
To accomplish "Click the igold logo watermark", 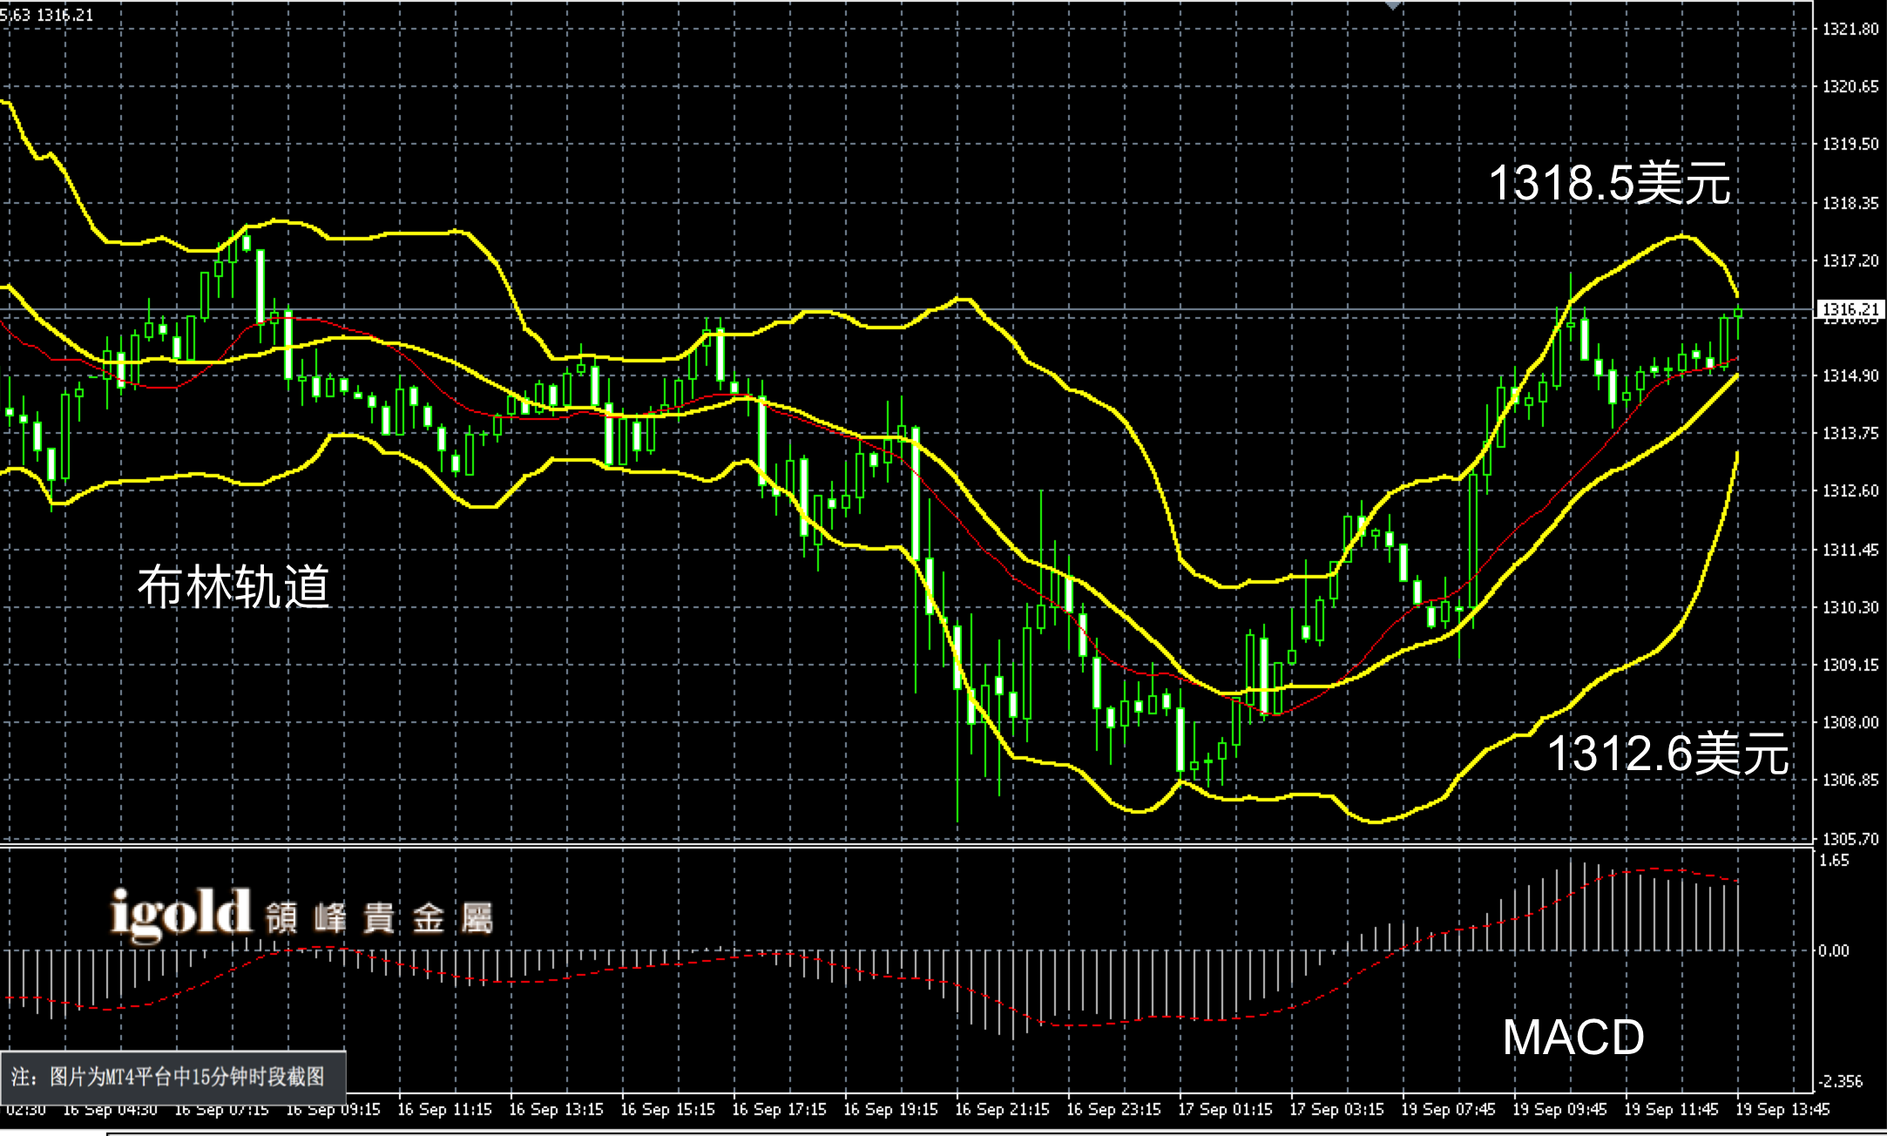I will (x=181, y=915).
